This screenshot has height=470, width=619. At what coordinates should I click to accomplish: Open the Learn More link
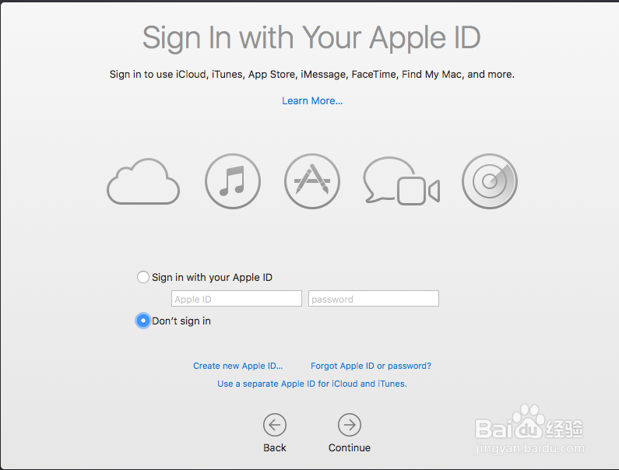click(x=312, y=101)
